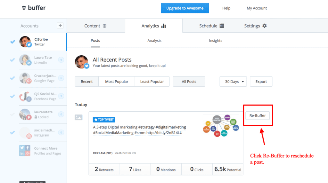Toggle checkmark for Laura Tate LinkedIn

tap(12, 60)
